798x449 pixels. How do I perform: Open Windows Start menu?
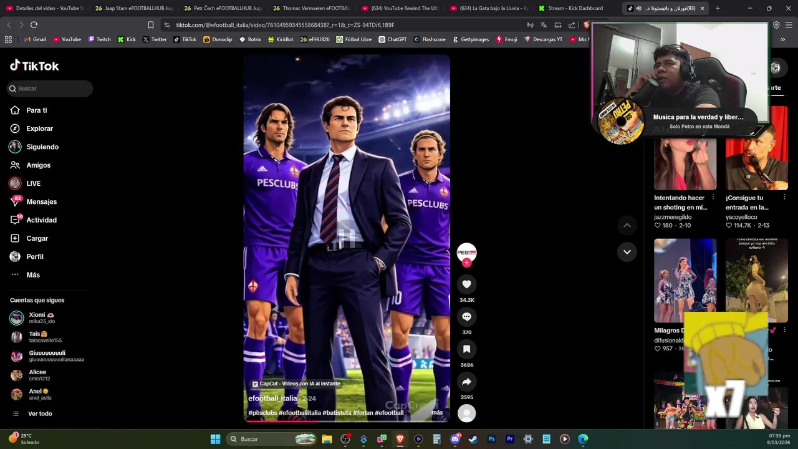point(215,439)
